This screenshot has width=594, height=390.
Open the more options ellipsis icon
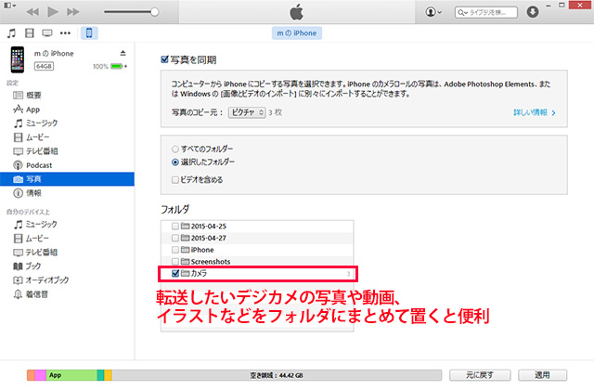coord(65,33)
